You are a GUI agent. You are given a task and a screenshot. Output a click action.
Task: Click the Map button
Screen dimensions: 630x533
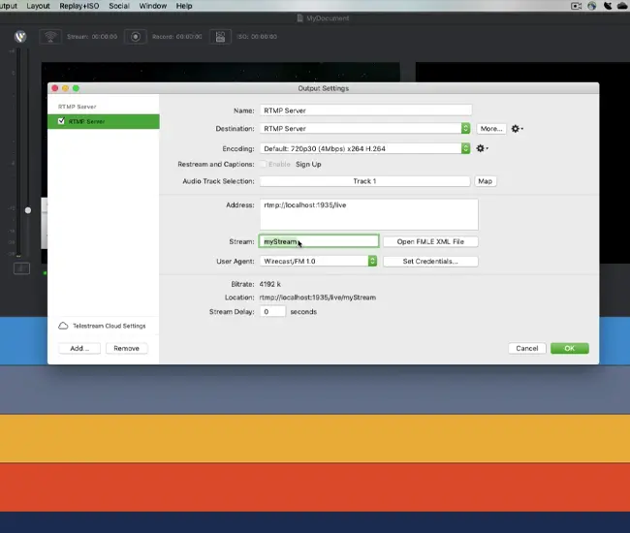485,181
